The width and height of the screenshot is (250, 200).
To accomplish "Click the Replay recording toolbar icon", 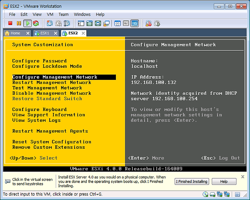I will click(x=157, y=24).
